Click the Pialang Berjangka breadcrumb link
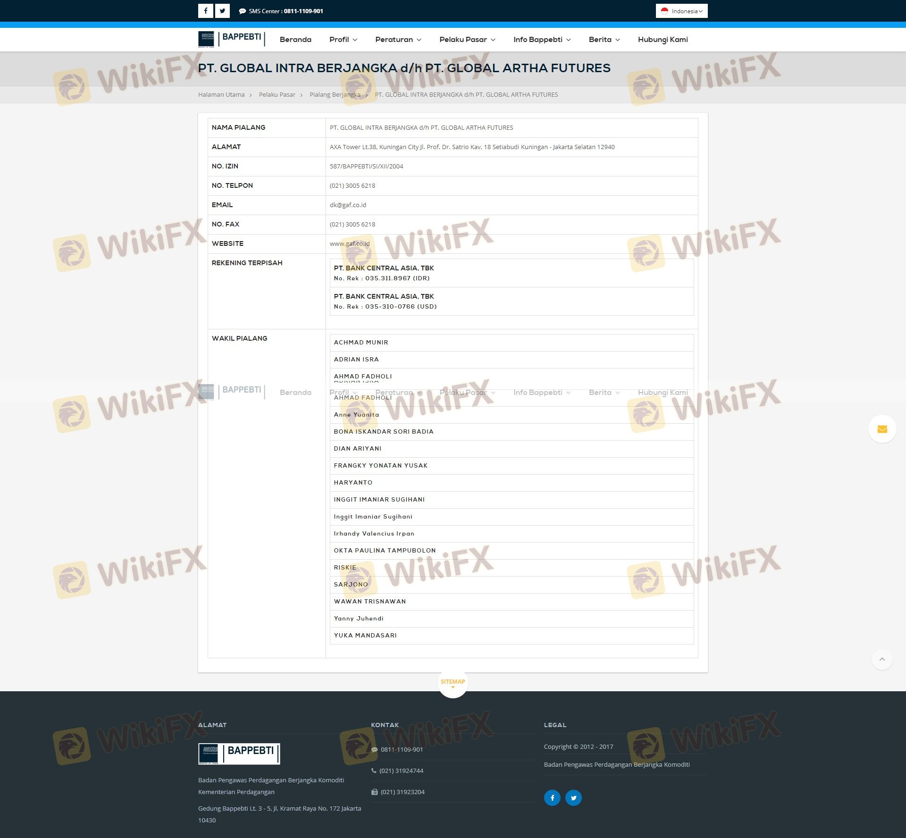The width and height of the screenshot is (906, 838). 335,95
